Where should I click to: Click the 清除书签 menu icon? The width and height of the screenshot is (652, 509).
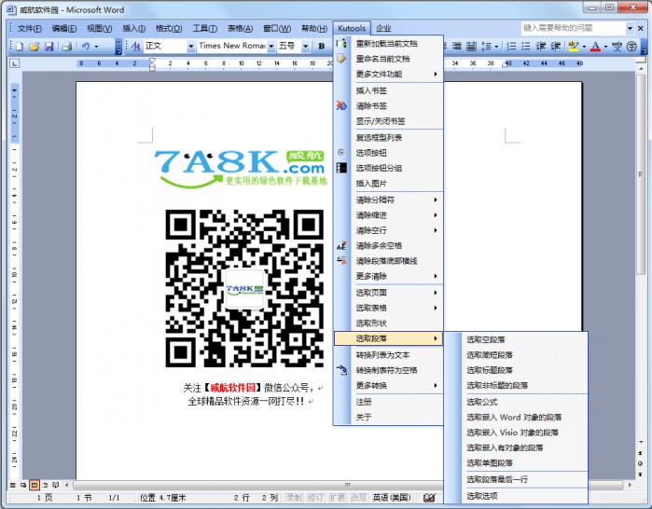pyautogui.click(x=341, y=106)
